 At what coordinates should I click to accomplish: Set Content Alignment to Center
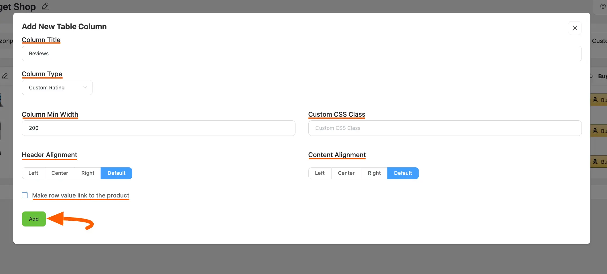pyautogui.click(x=346, y=173)
